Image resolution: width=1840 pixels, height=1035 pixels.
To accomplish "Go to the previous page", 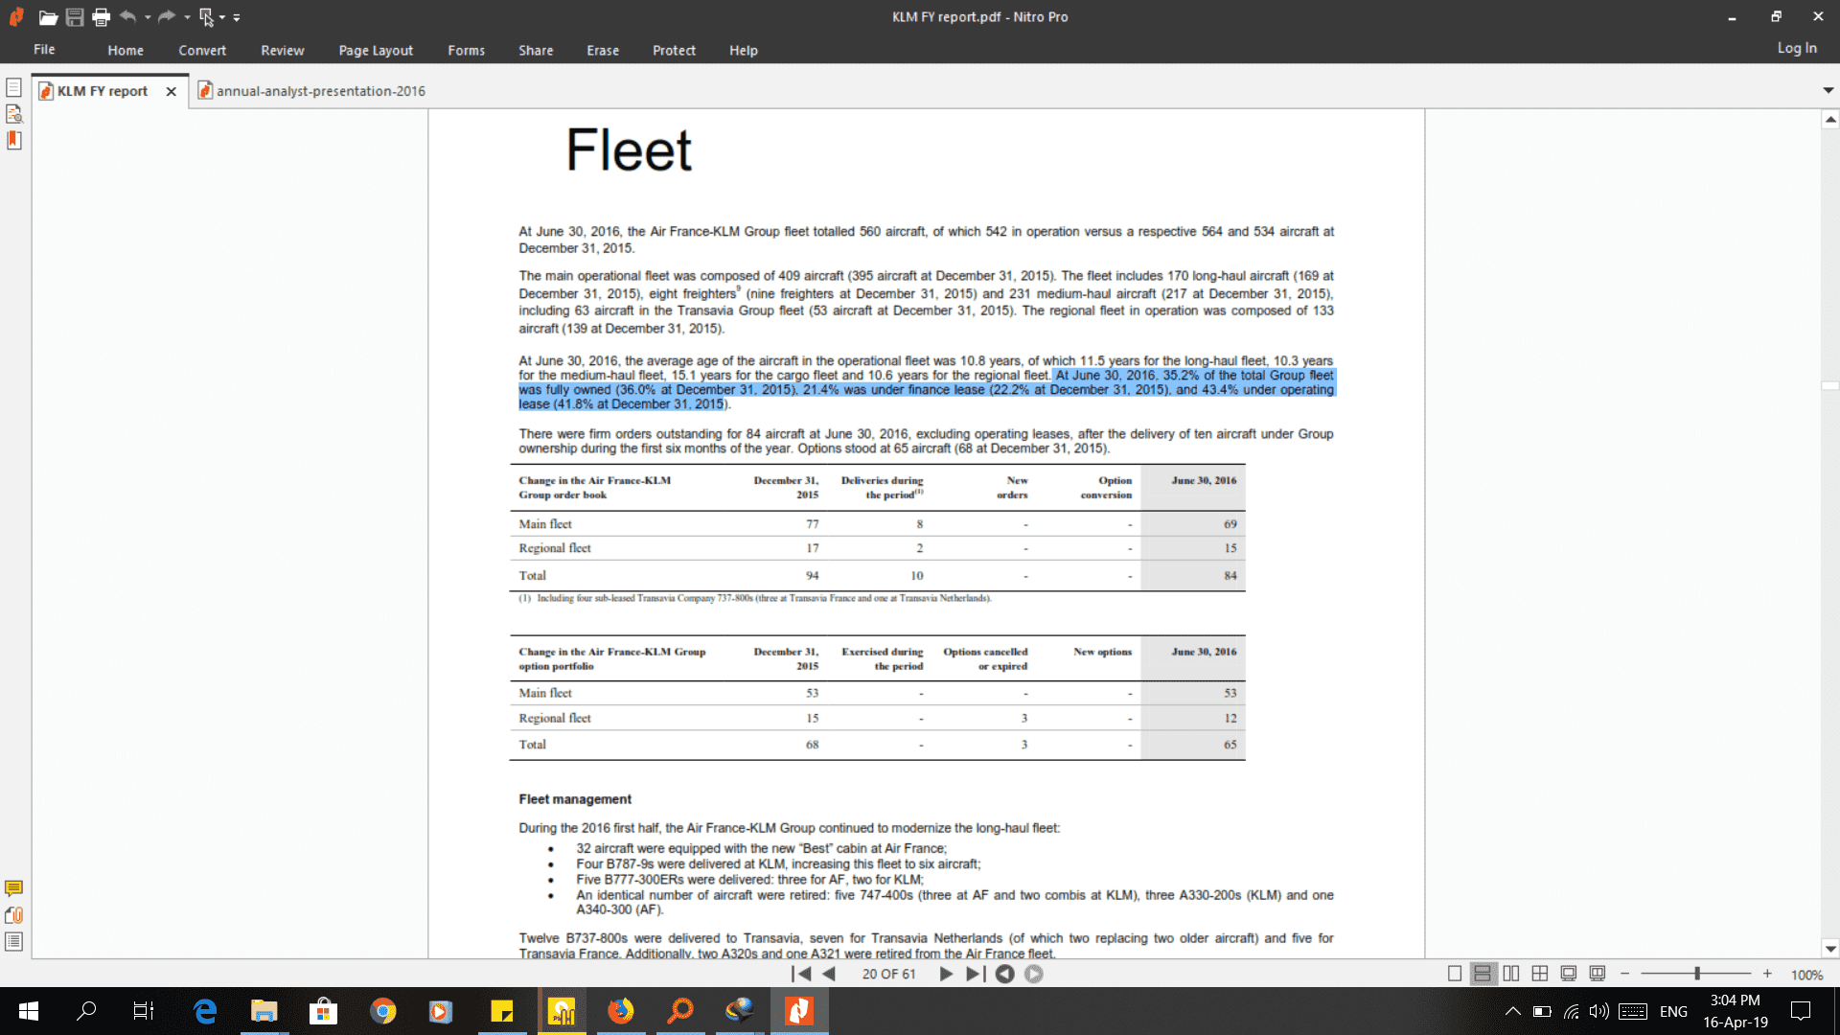I will click(830, 974).
